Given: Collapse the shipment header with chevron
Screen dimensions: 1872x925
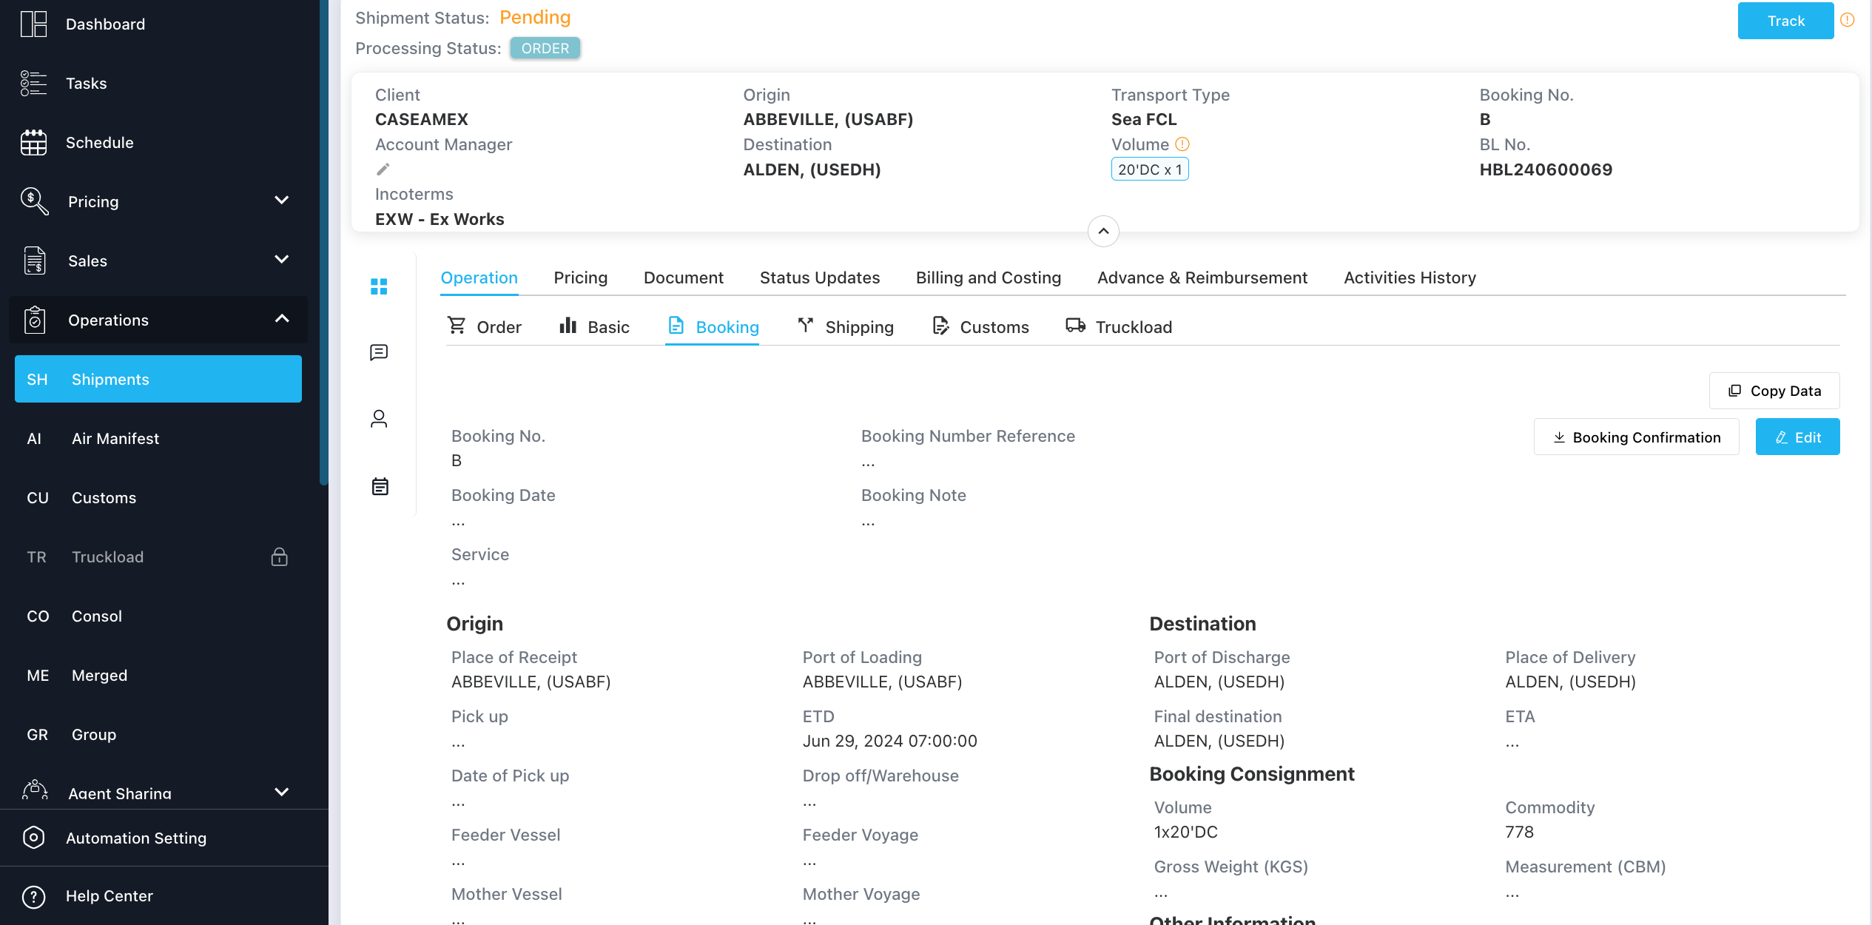Looking at the screenshot, I should [x=1103, y=232].
